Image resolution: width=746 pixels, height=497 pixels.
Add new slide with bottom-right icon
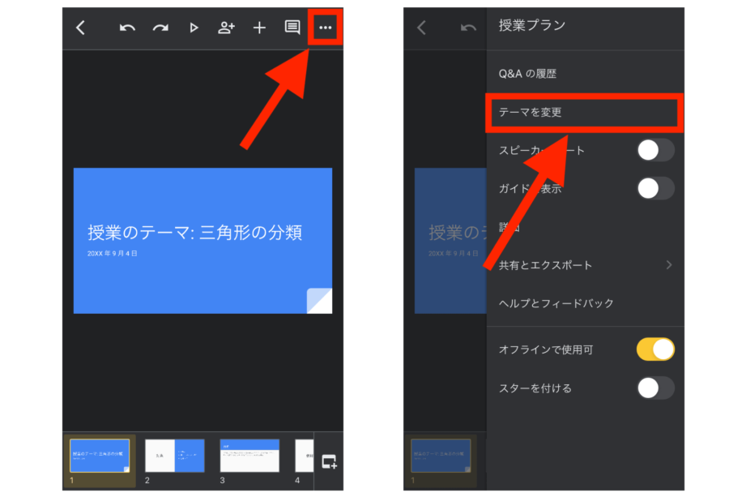click(329, 461)
